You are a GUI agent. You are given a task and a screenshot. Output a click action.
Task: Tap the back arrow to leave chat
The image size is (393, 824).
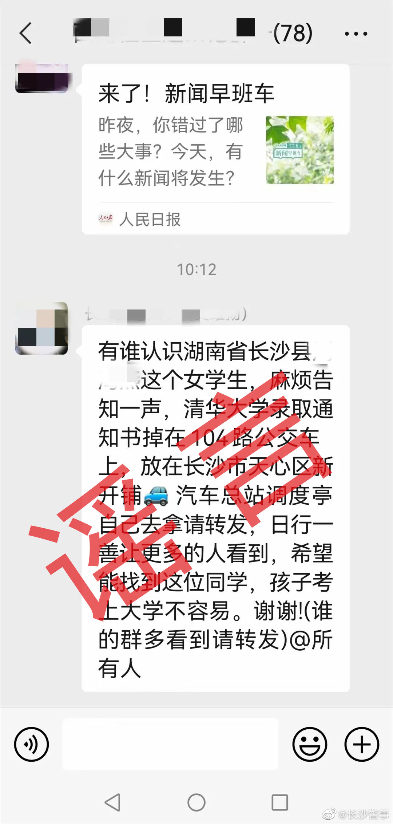pos(26,33)
